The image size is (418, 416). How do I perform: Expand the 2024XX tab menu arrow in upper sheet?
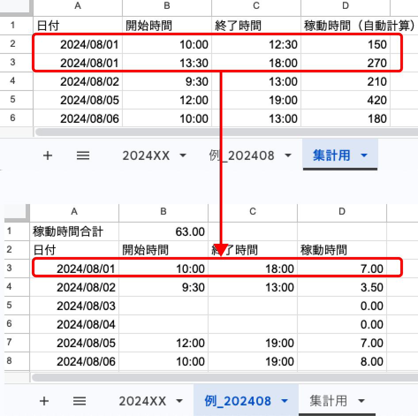(182, 155)
